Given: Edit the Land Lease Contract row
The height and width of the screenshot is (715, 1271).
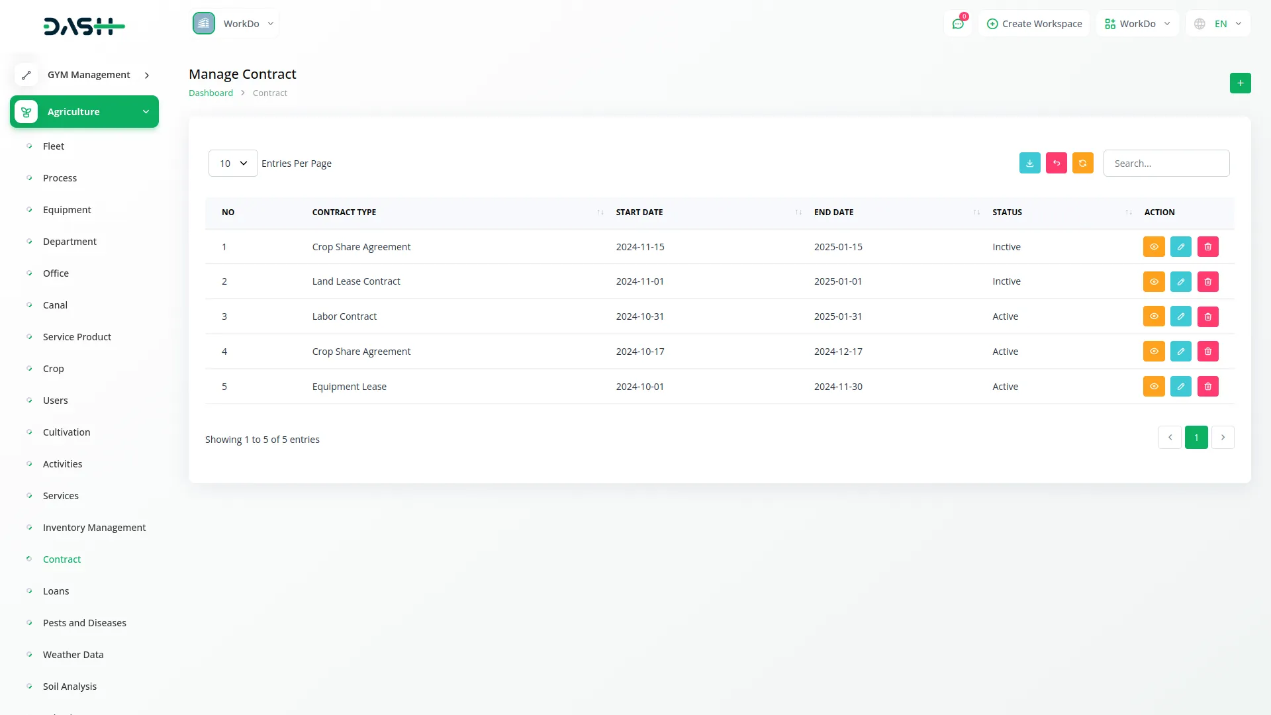Looking at the screenshot, I should point(1180,282).
